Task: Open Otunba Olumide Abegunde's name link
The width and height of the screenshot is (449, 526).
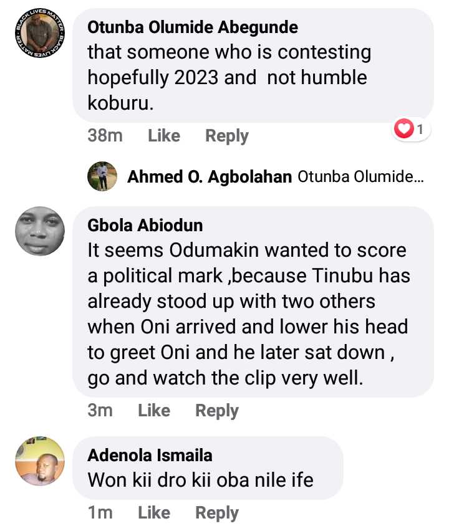Action: tap(193, 27)
